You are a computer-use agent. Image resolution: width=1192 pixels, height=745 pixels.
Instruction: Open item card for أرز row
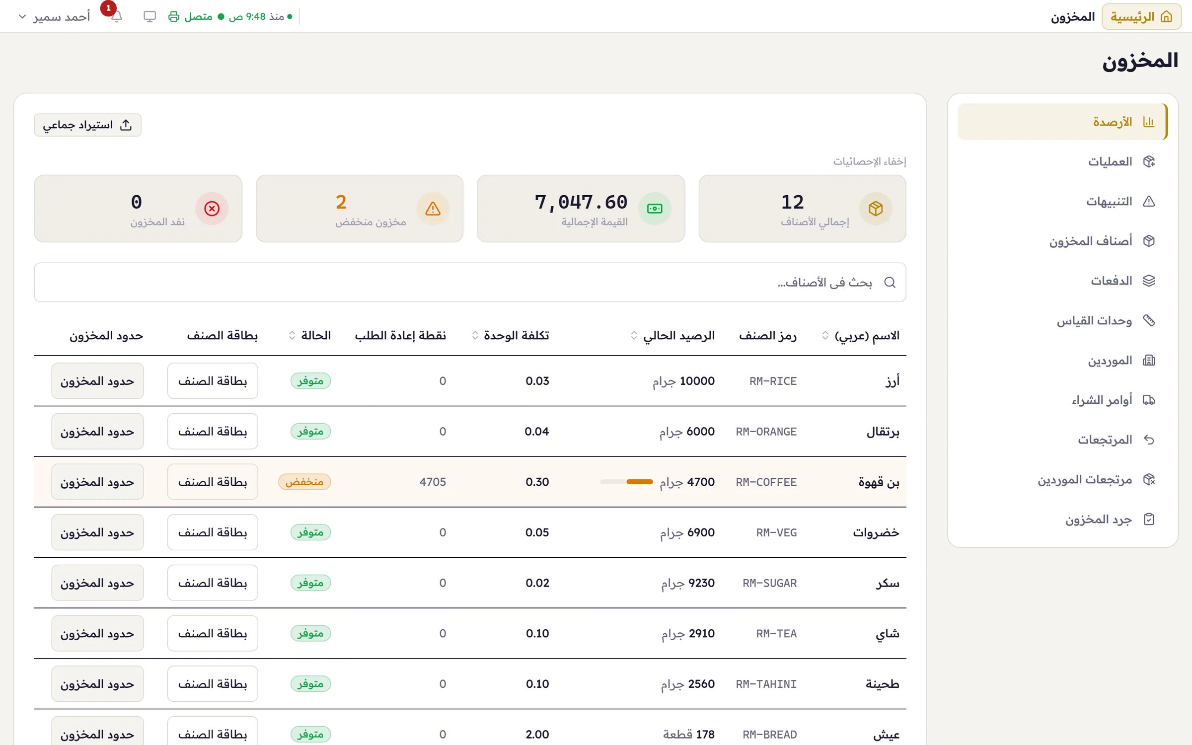[213, 381]
